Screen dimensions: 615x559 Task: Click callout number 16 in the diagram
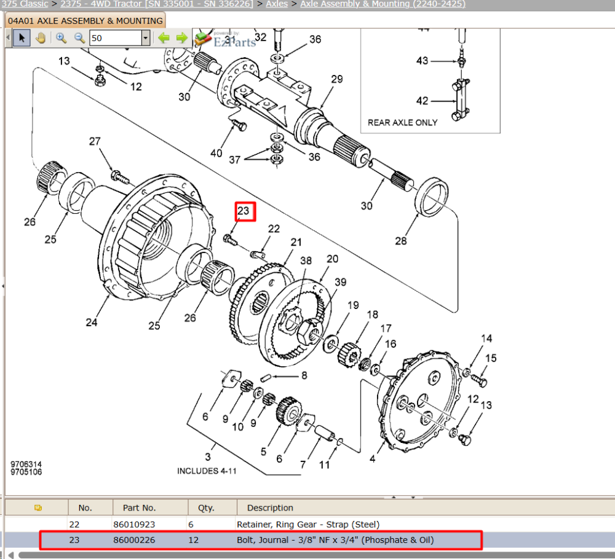[x=391, y=344]
